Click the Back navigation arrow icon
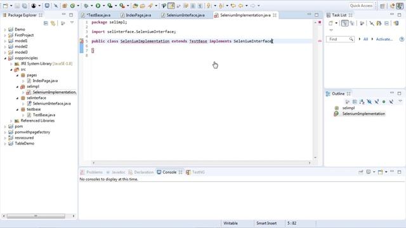Viewport: 406px width, 228px height. [x=241, y=6]
